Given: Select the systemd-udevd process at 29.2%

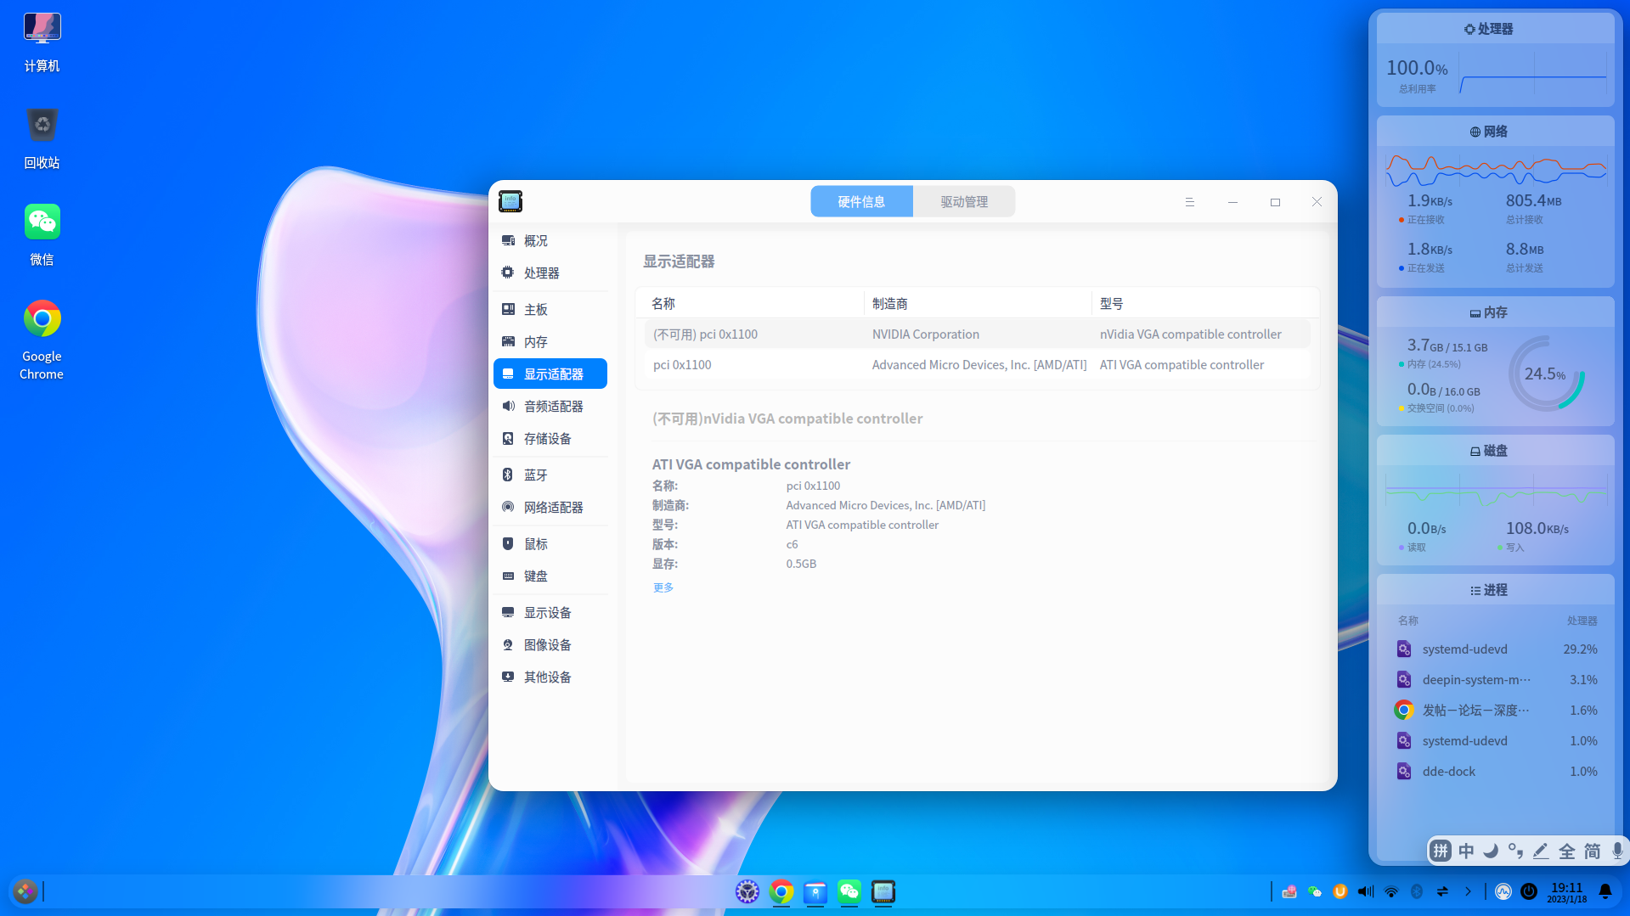Looking at the screenshot, I should point(1497,649).
